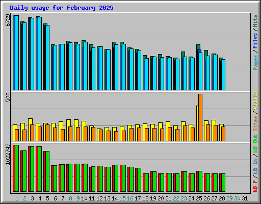The height and width of the screenshot is (204, 261).
Task: Click the kB F legend label
Action: [x=255, y=186]
